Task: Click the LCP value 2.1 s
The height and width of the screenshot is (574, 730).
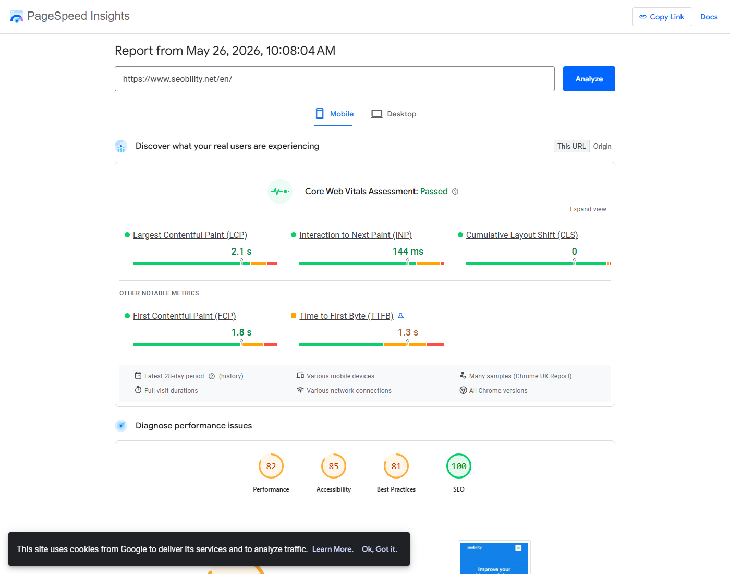Action: tap(241, 252)
